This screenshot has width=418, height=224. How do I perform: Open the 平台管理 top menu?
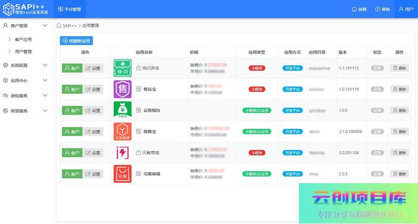point(69,9)
